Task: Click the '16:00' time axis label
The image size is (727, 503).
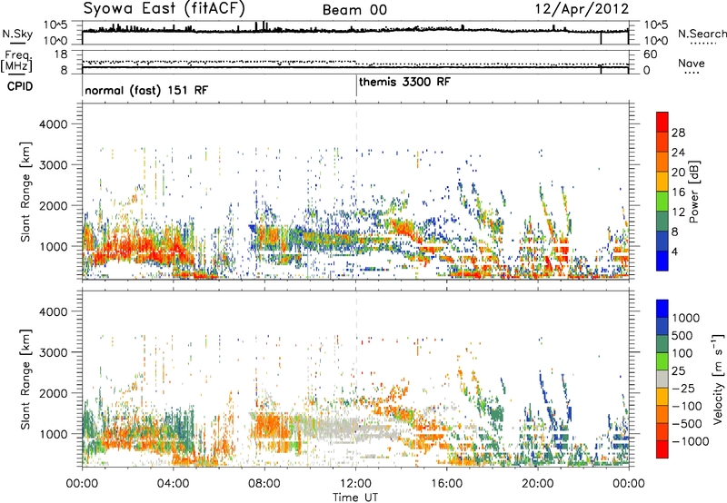Action: (447, 484)
